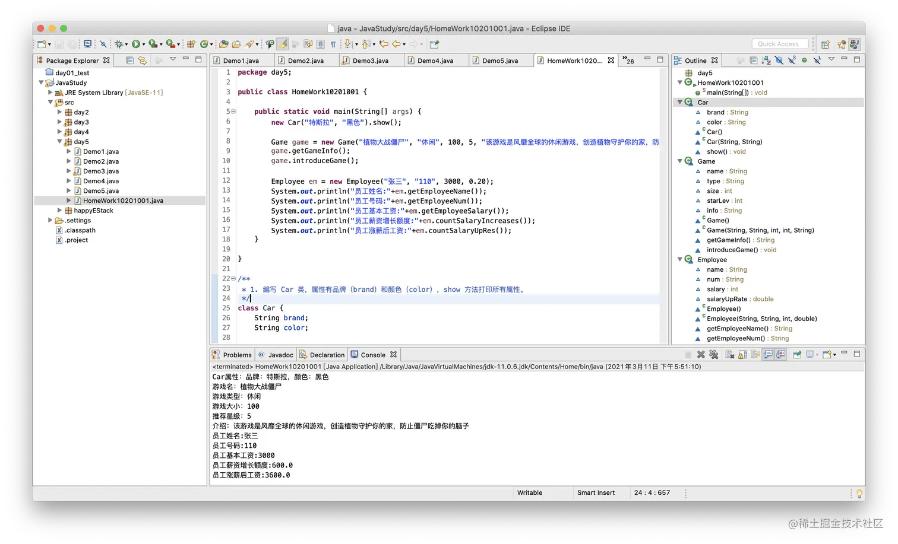Toggle Hide Non-Public Members in Outline
Viewport: 898px width, 544px height.
[804, 61]
